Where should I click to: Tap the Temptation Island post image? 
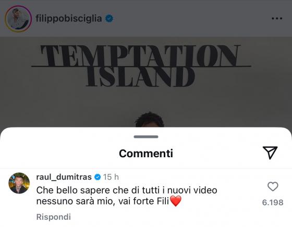146,82
